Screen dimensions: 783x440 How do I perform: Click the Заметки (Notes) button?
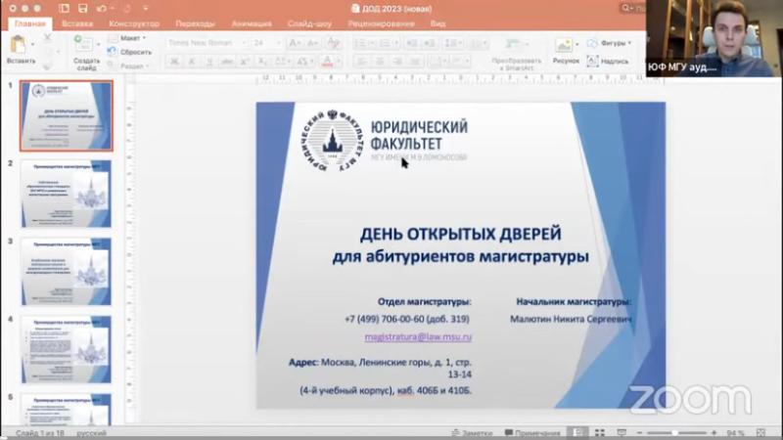click(472, 432)
